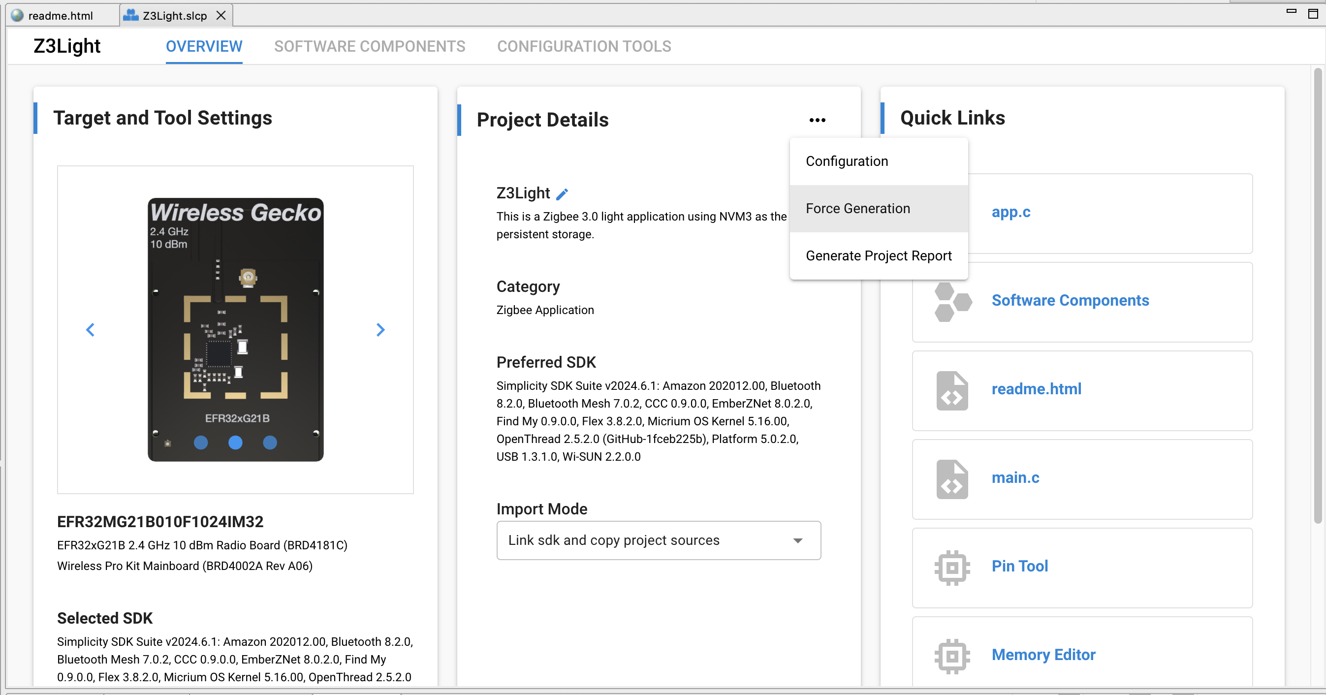Open the three-dot Project Details menu

point(817,120)
